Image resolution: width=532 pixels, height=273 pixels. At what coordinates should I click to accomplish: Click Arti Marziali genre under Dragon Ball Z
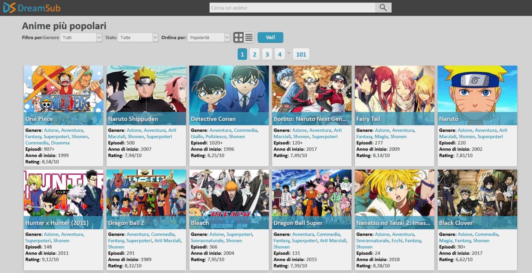[x=167, y=240]
